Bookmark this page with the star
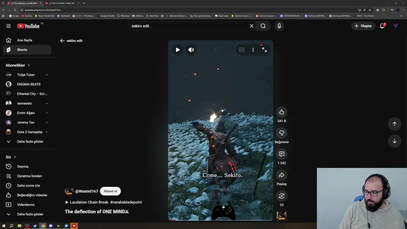Screen dimensions: 407x229 [370, 10]
